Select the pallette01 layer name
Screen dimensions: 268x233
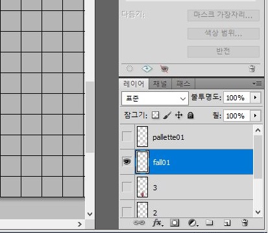pos(169,137)
